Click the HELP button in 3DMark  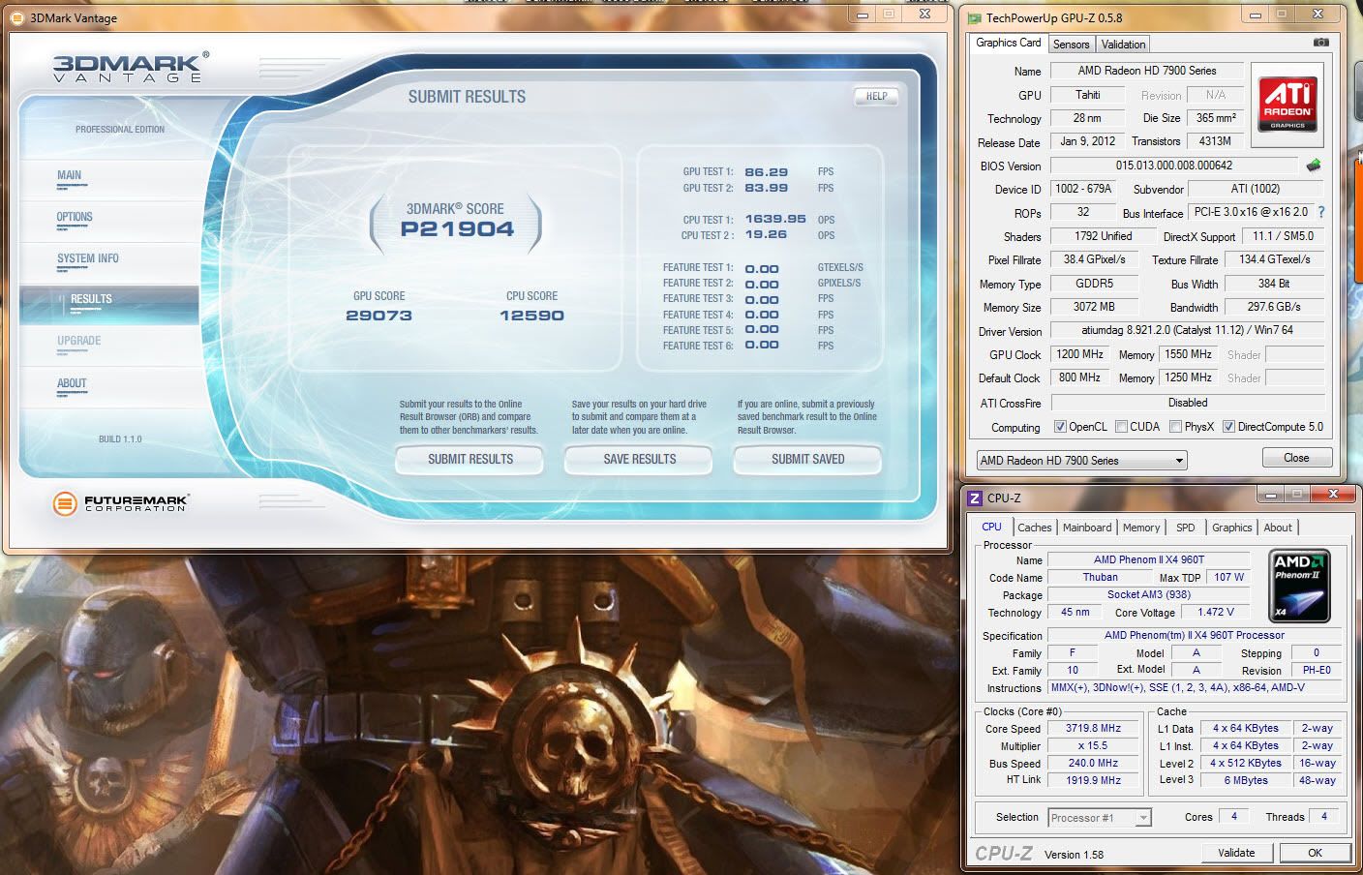(x=877, y=97)
